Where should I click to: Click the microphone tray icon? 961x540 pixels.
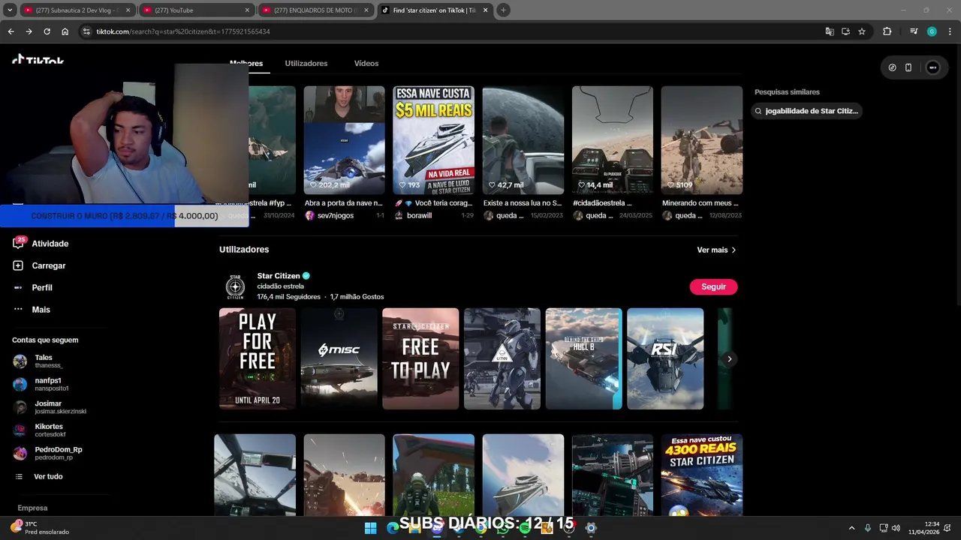coord(868,528)
